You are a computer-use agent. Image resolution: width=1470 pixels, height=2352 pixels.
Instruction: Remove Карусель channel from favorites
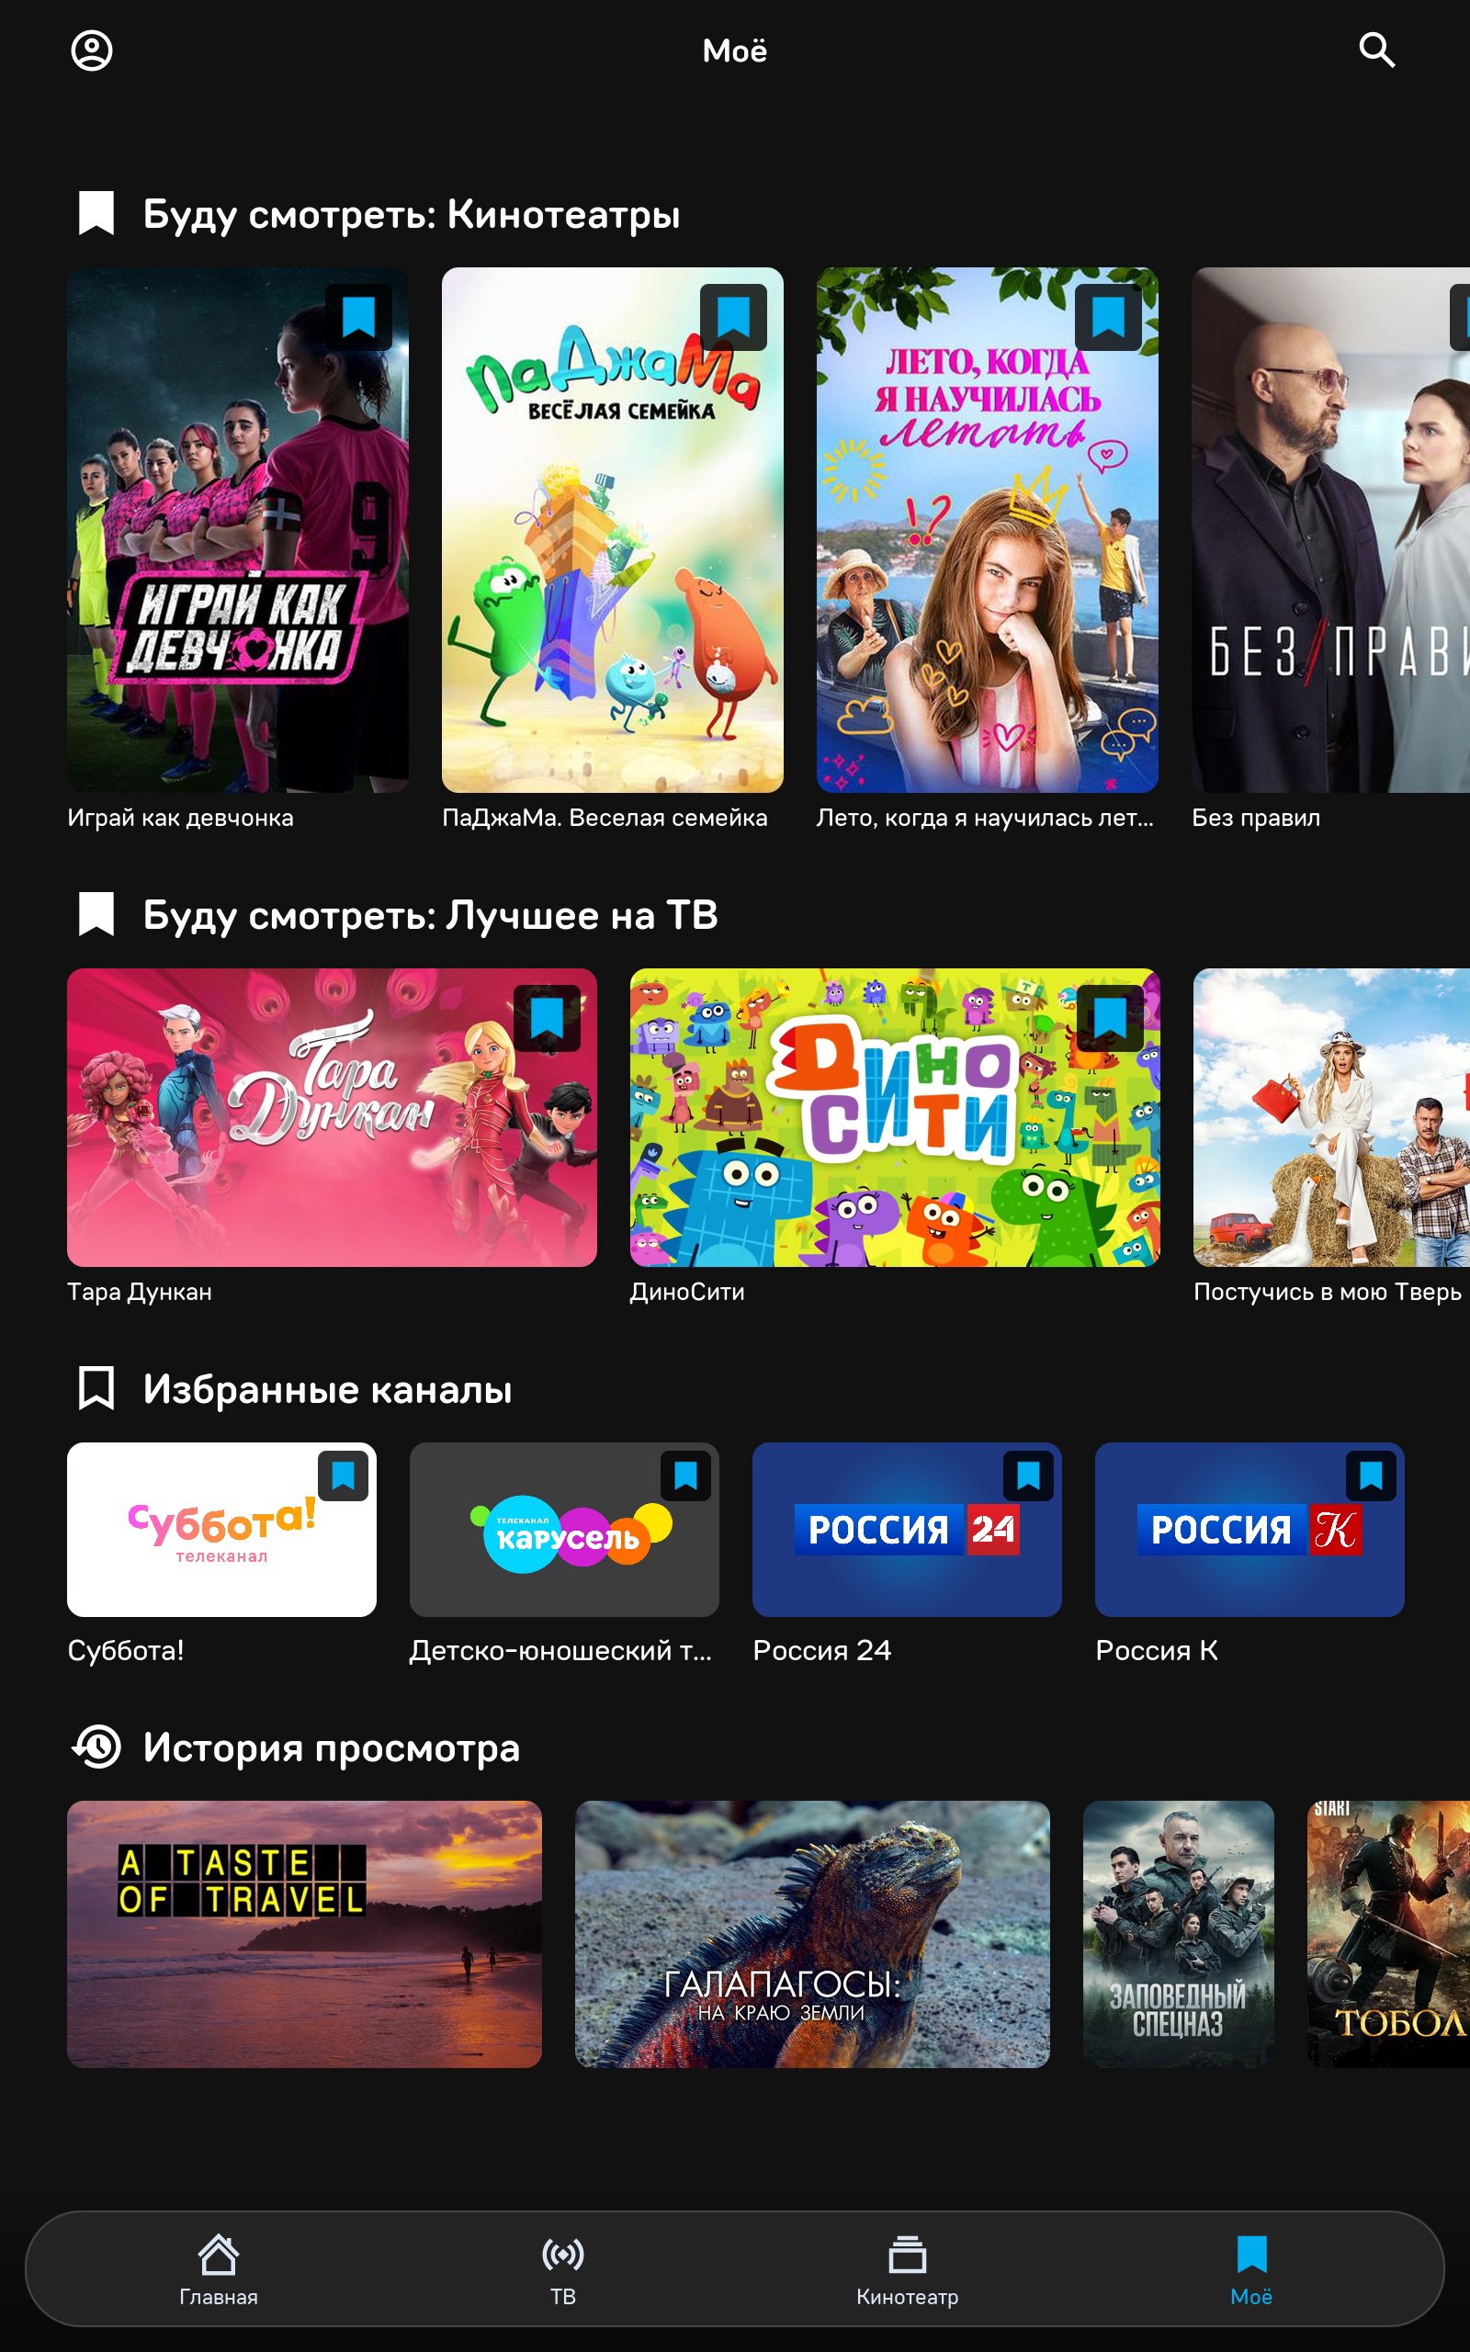tap(685, 1476)
